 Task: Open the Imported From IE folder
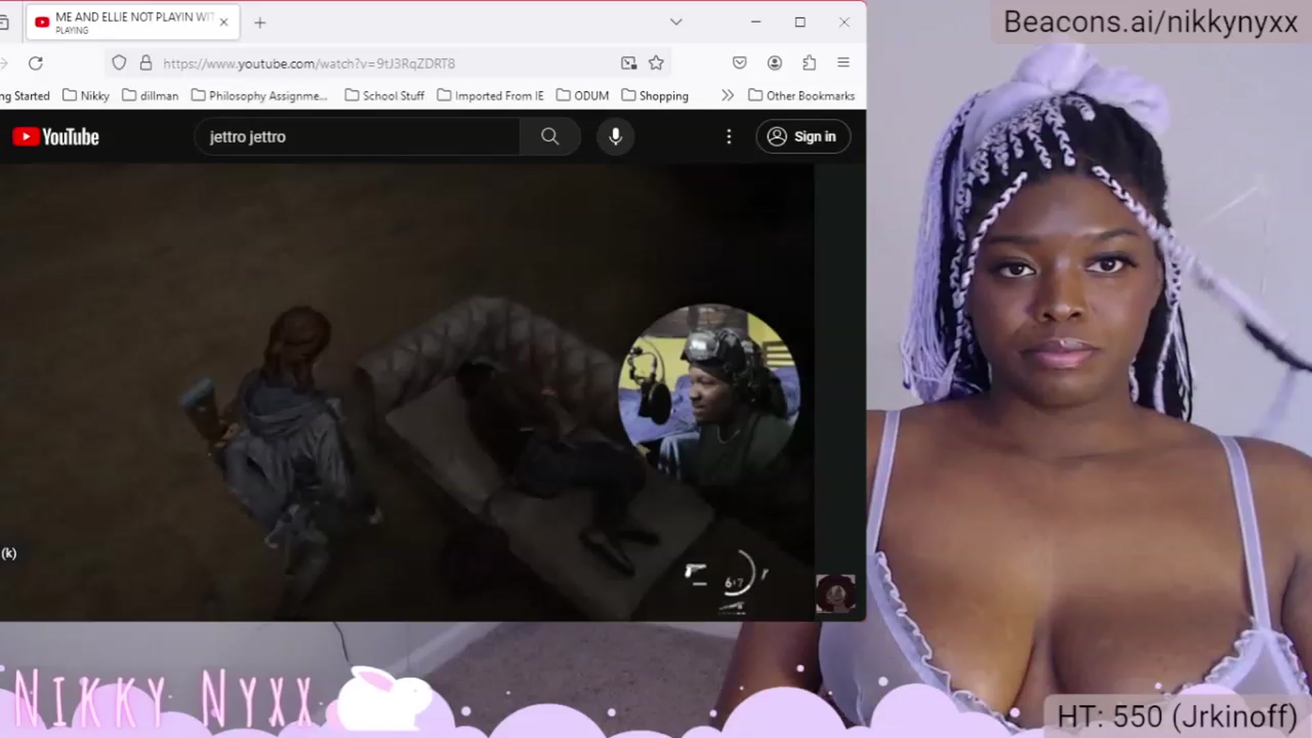point(491,96)
